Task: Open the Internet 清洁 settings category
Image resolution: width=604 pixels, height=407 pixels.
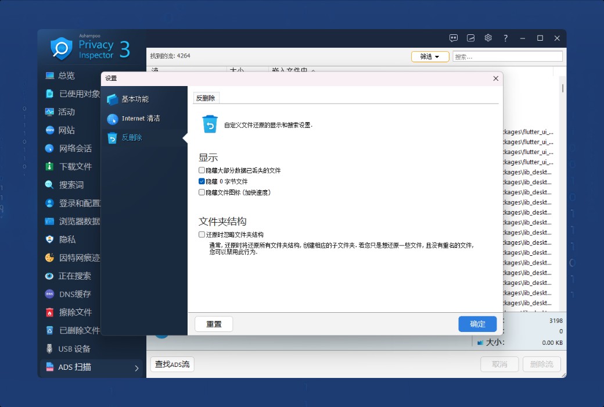Action: [x=141, y=119]
